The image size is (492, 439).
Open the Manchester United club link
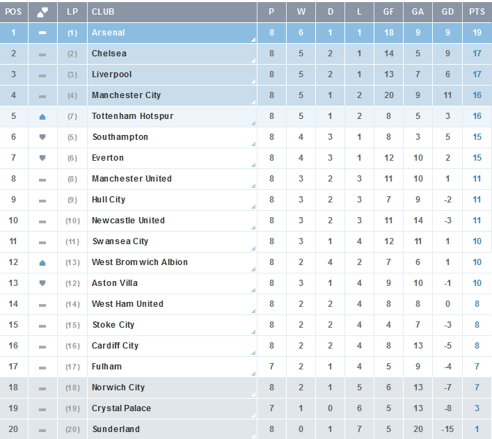point(132,179)
